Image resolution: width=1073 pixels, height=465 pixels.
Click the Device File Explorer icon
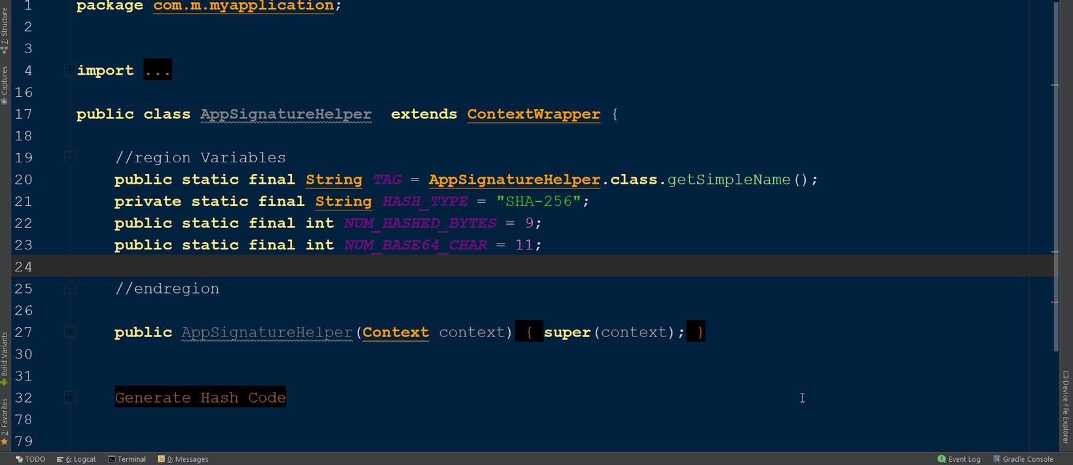click(x=1066, y=375)
